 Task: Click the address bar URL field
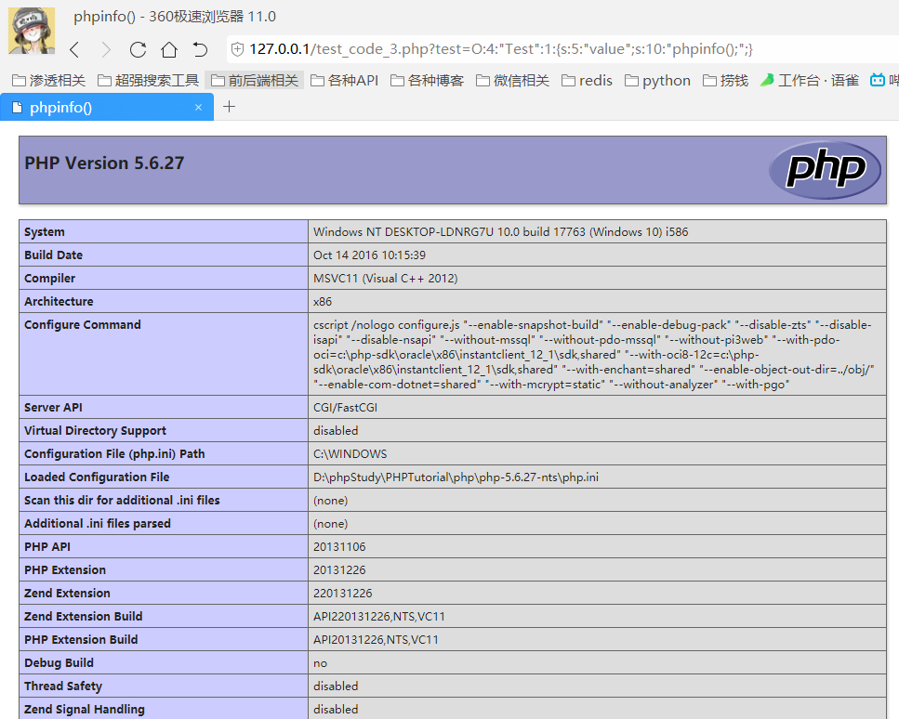point(501,49)
